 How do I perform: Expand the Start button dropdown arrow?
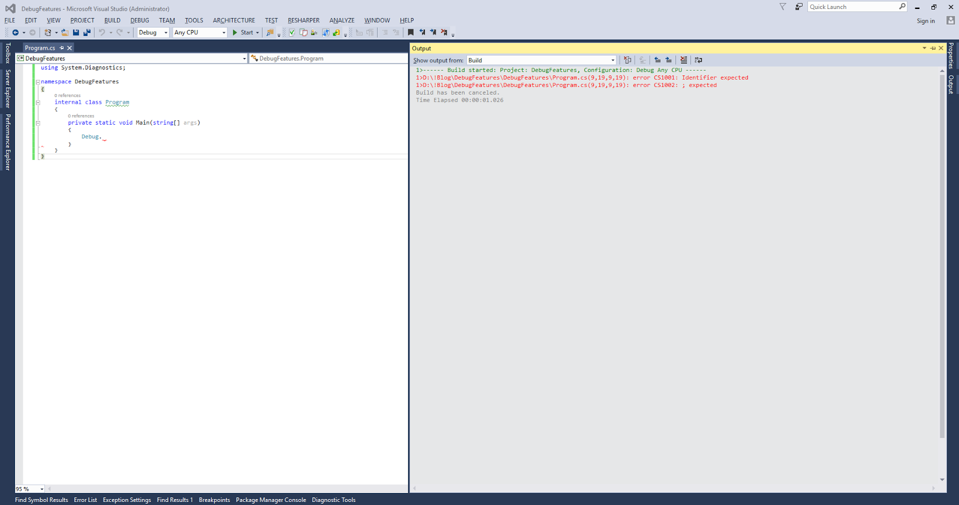click(258, 32)
